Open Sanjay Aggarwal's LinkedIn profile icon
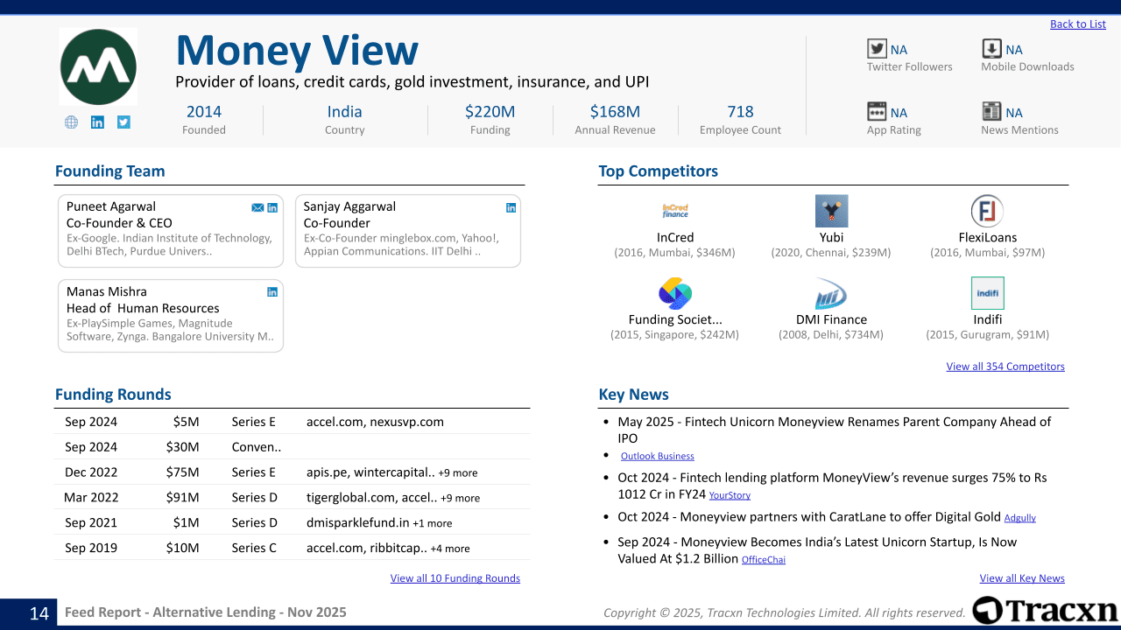 coord(511,207)
